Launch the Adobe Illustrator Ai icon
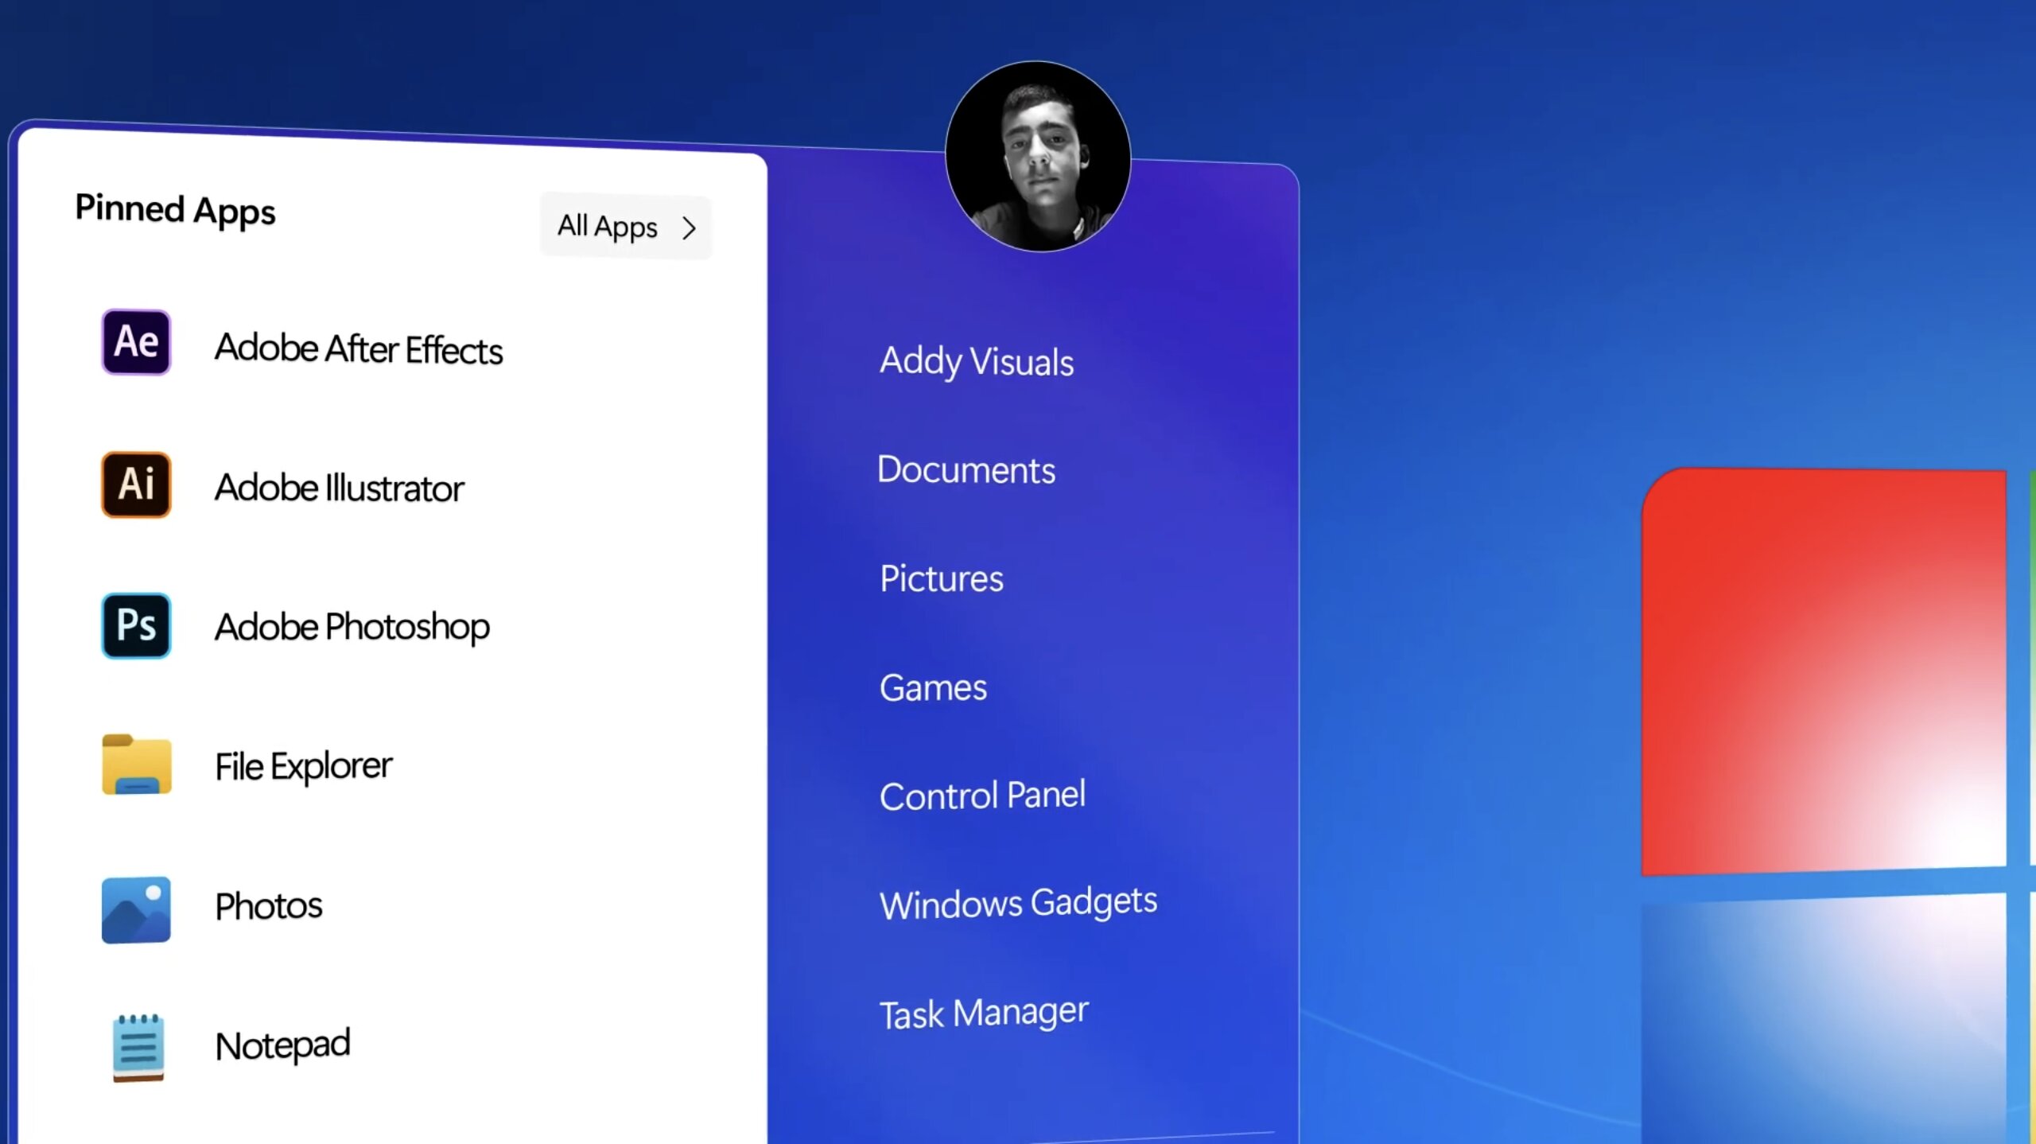Viewport: 2036px width, 1144px height. click(136, 484)
